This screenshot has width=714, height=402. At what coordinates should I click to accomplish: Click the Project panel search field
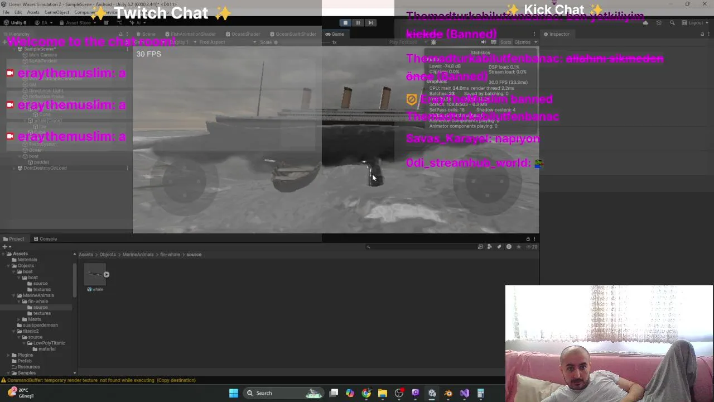coord(421,247)
